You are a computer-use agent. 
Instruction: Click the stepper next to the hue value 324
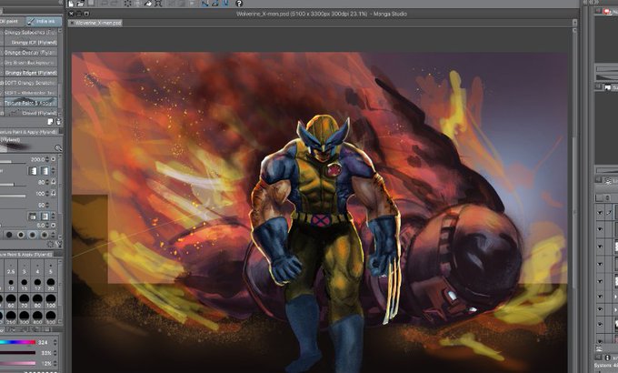tap(55, 342)
